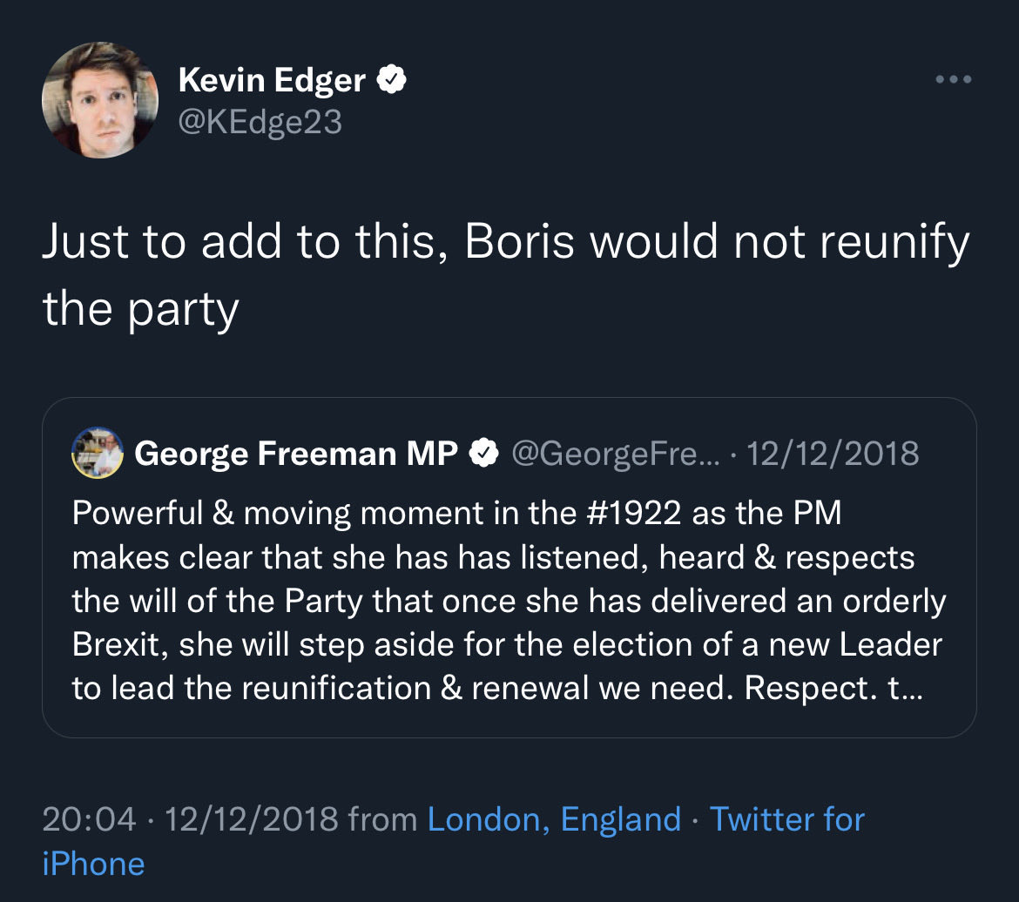Open the quoted tweet body text
Image resolution: width=1019 pixels, height=902 pixels.
[505, 601]
